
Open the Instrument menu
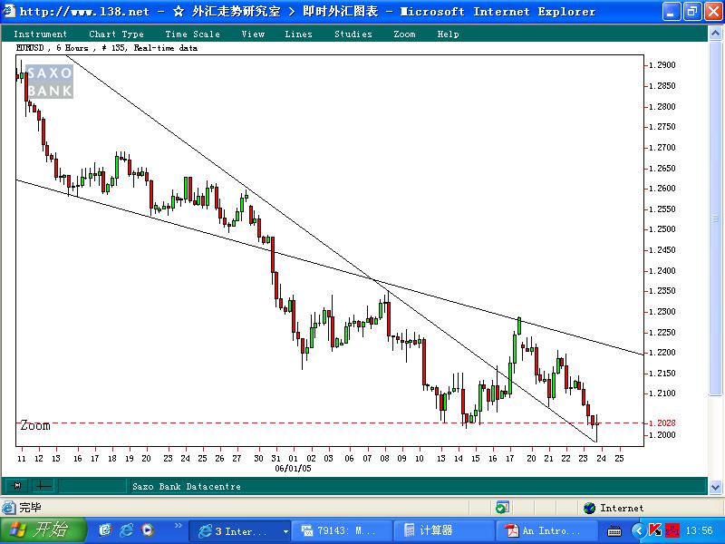pos(40,34)
